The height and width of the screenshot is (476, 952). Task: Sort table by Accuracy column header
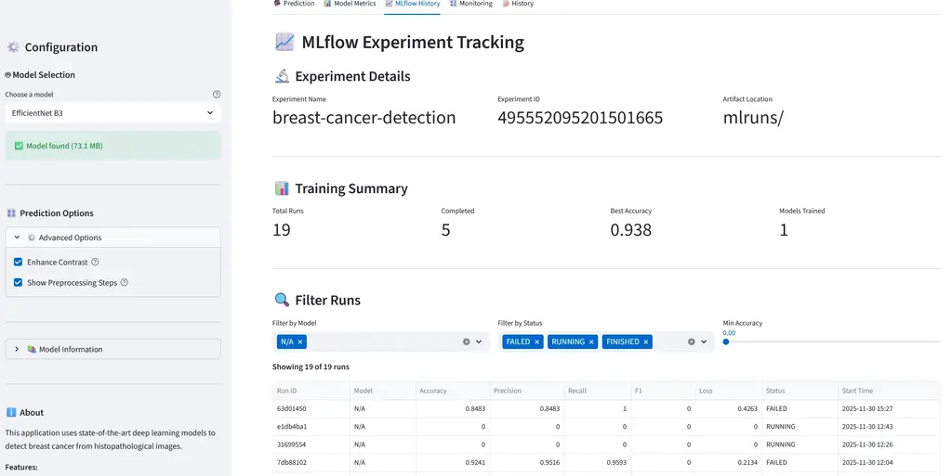click(433, 391)
